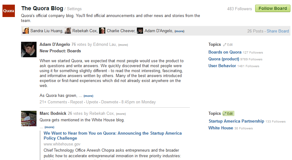Expand Marc Bodnick's post with (more)
292x160 pixels.
click(x=49, y=127)
